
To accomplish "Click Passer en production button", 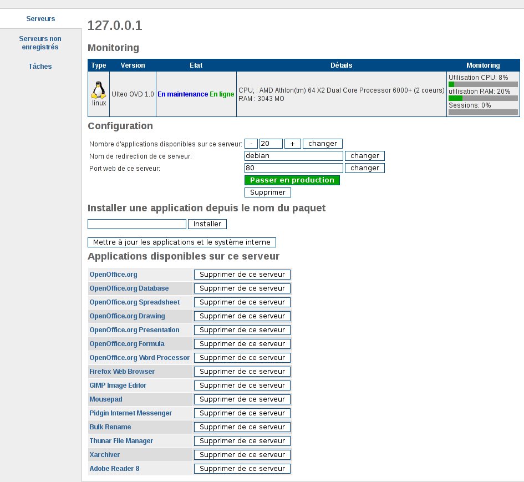I will tap(292, 180).
